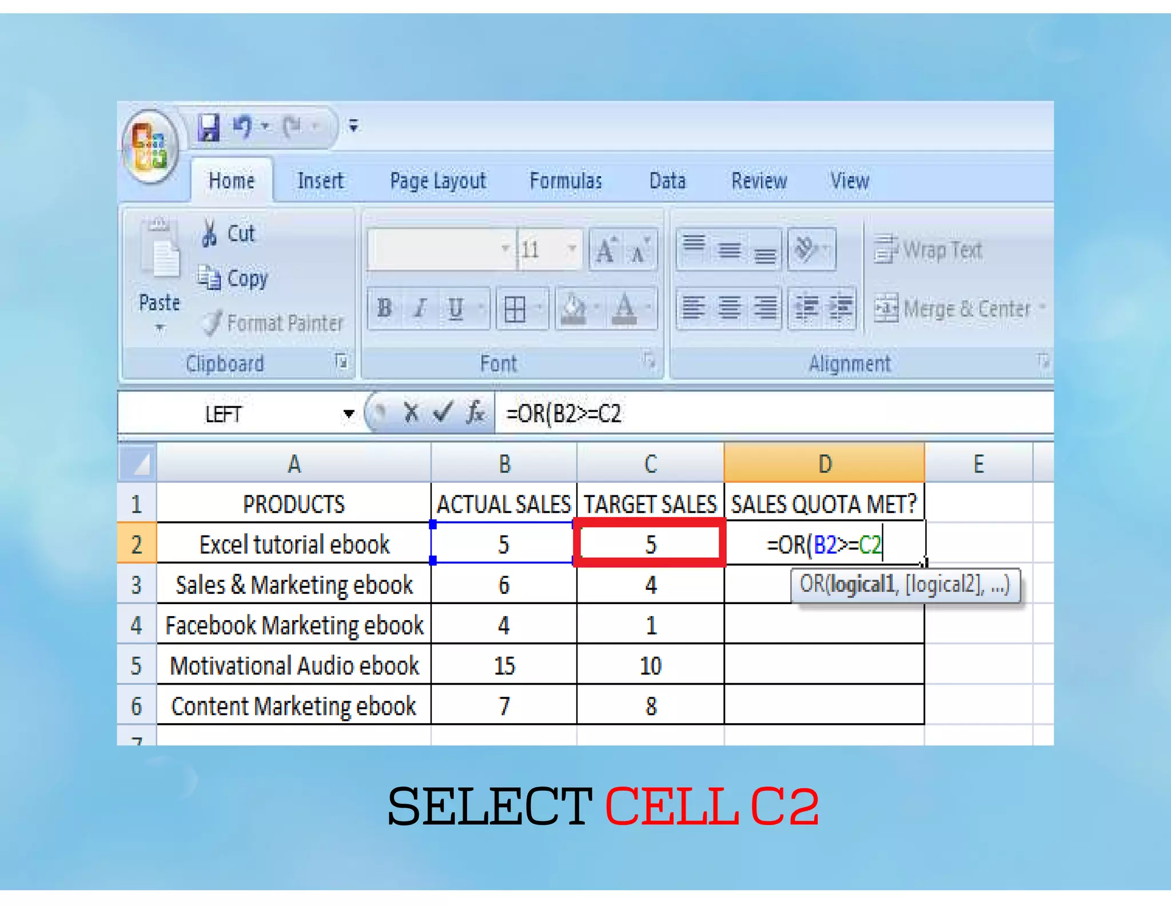Image resolution: width=1171 pixels, height=905 pixels.
Task: Switch to the Formulas tab
Action: tap(565, 181)
